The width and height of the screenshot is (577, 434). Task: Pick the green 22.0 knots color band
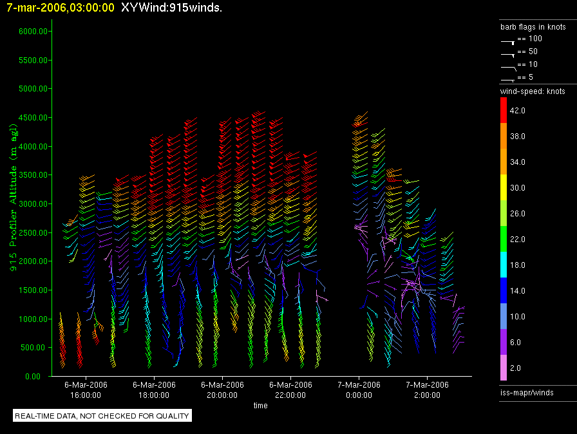coord(504,240)
